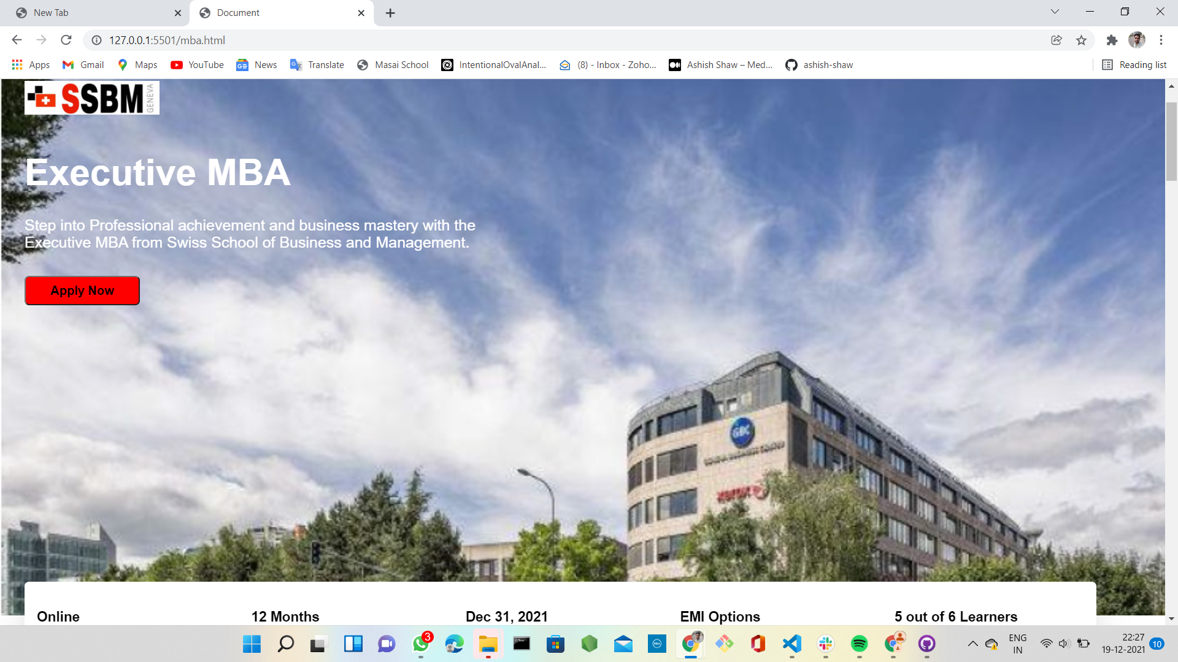
Task: Bookmark this tab with star icon
Action: click(1081, 40)
